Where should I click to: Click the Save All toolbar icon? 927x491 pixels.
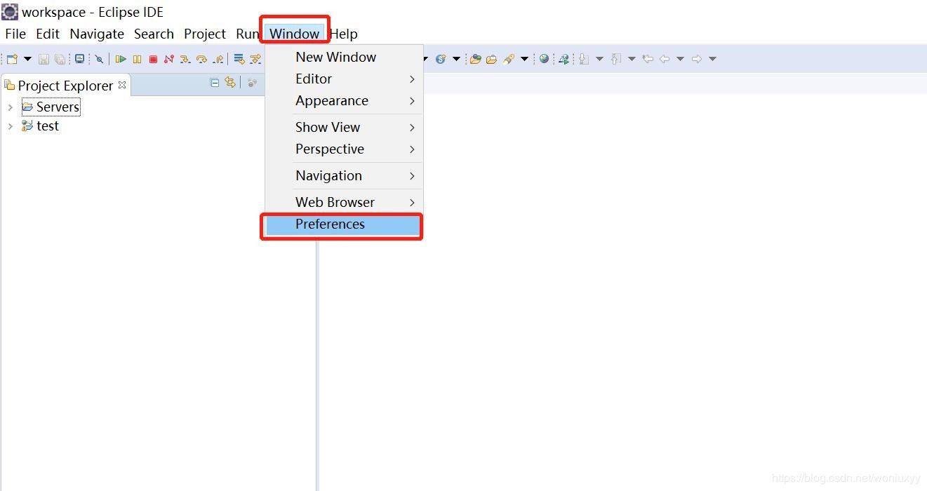pos(60,60)
